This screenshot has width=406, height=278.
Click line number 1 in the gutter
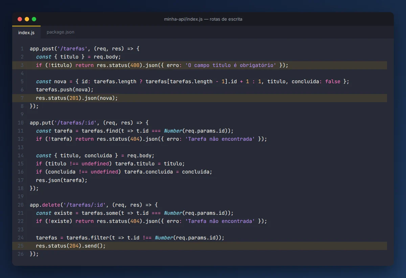pyautogui.click(x=22, y=49)
